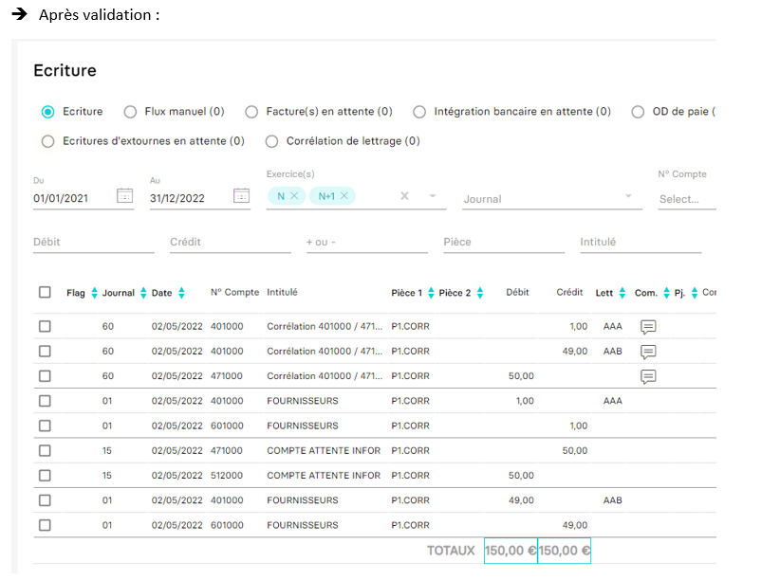
Task: Clear all selected exercices
Action: [405, 196]
